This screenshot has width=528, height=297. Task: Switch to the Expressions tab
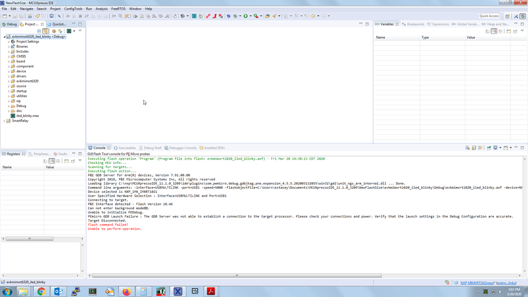pyautogui.click(x=438, y=24)
